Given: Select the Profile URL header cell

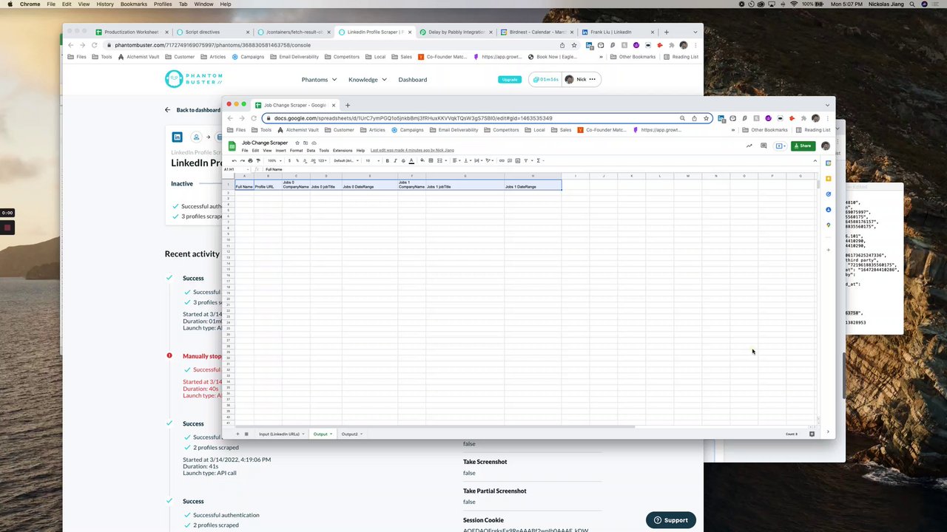Looking at the screenshot, I should [268, 184].
